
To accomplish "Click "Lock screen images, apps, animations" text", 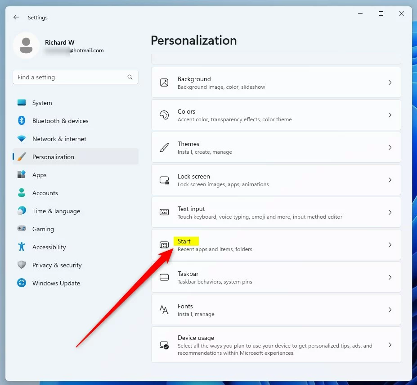I will 223,184.
